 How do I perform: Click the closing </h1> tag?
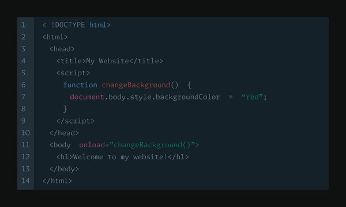coord(178,157)
